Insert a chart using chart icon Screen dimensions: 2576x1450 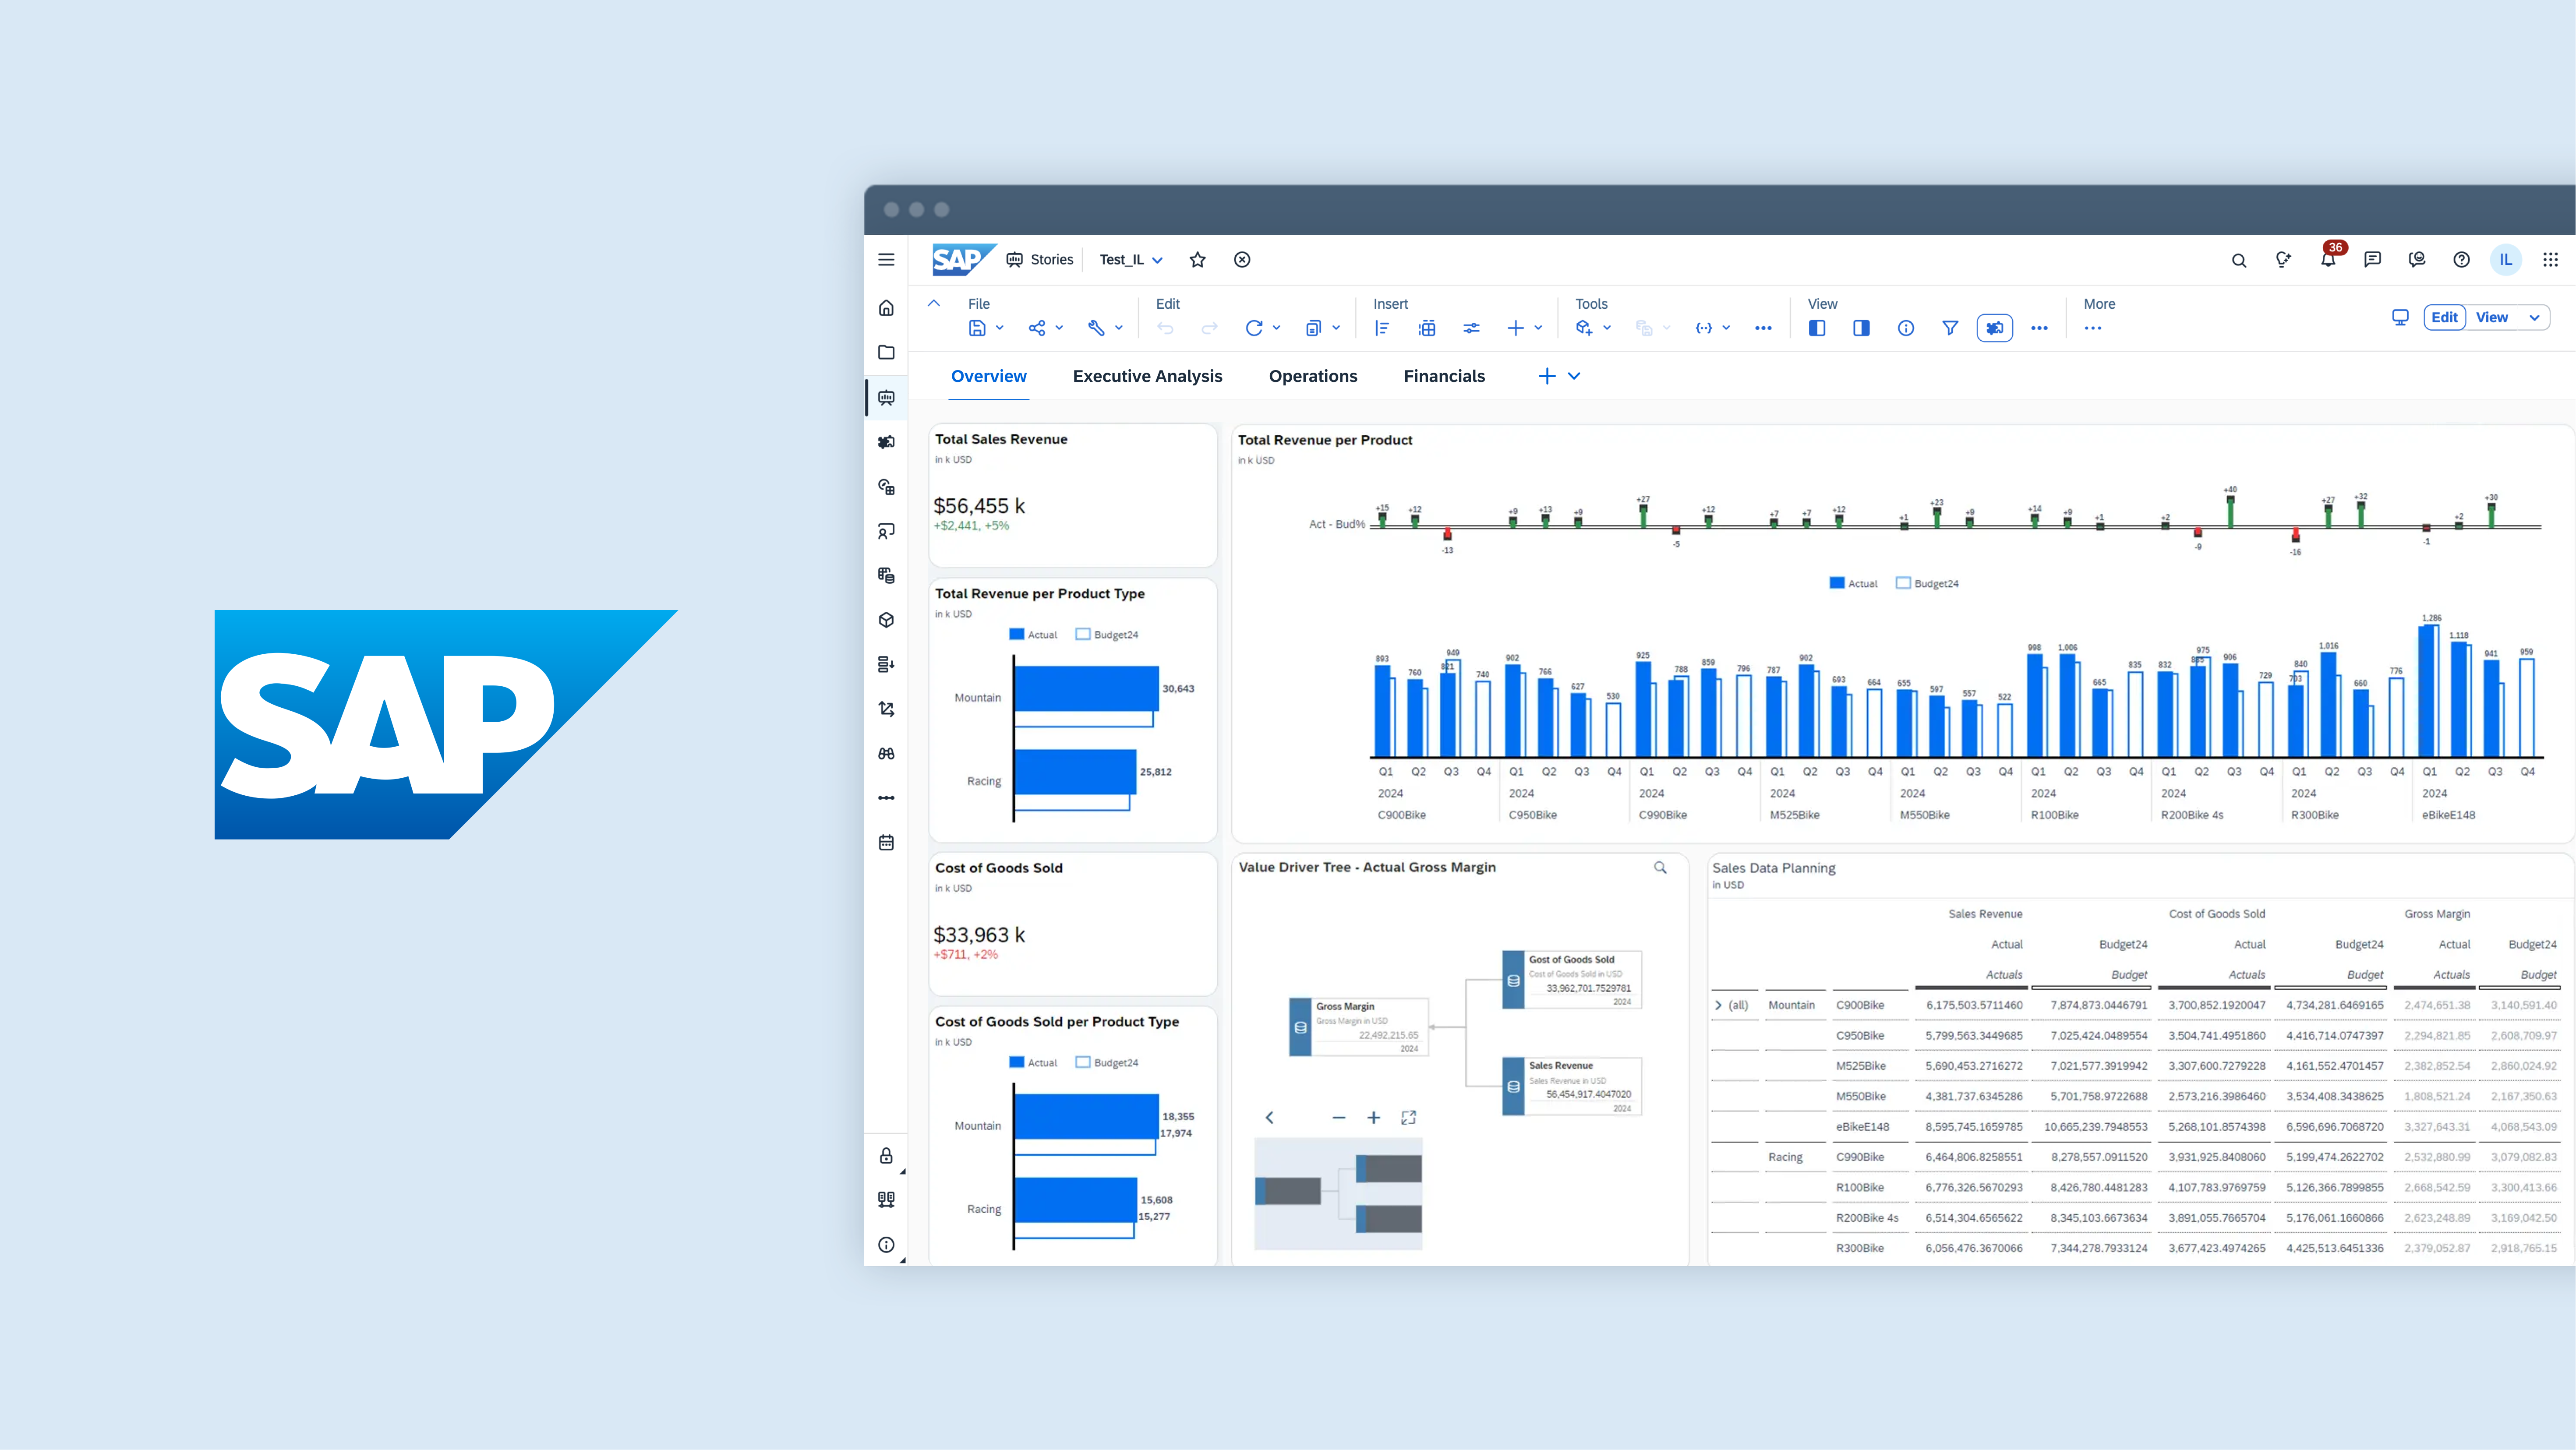1382,328
